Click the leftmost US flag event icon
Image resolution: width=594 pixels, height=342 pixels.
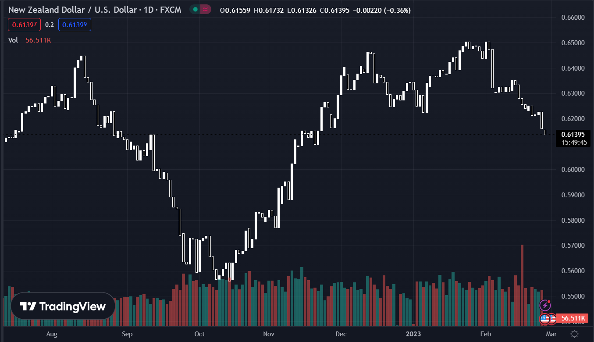pyautogui.click(x=544, y=319)
